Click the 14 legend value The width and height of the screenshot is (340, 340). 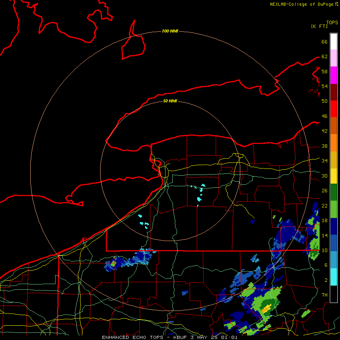325,235
